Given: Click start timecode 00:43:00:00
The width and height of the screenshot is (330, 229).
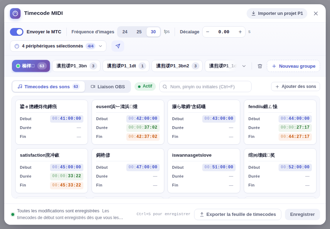Looking at the screenshot, I should (x=219, y=119).
